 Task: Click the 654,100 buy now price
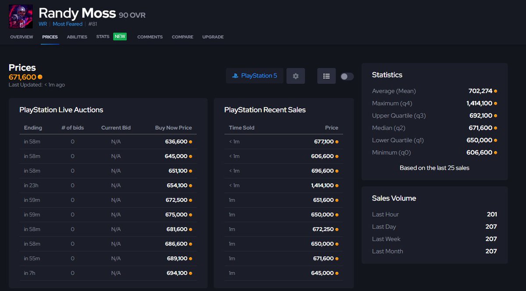pyautogui.click(x=177, y=186)
